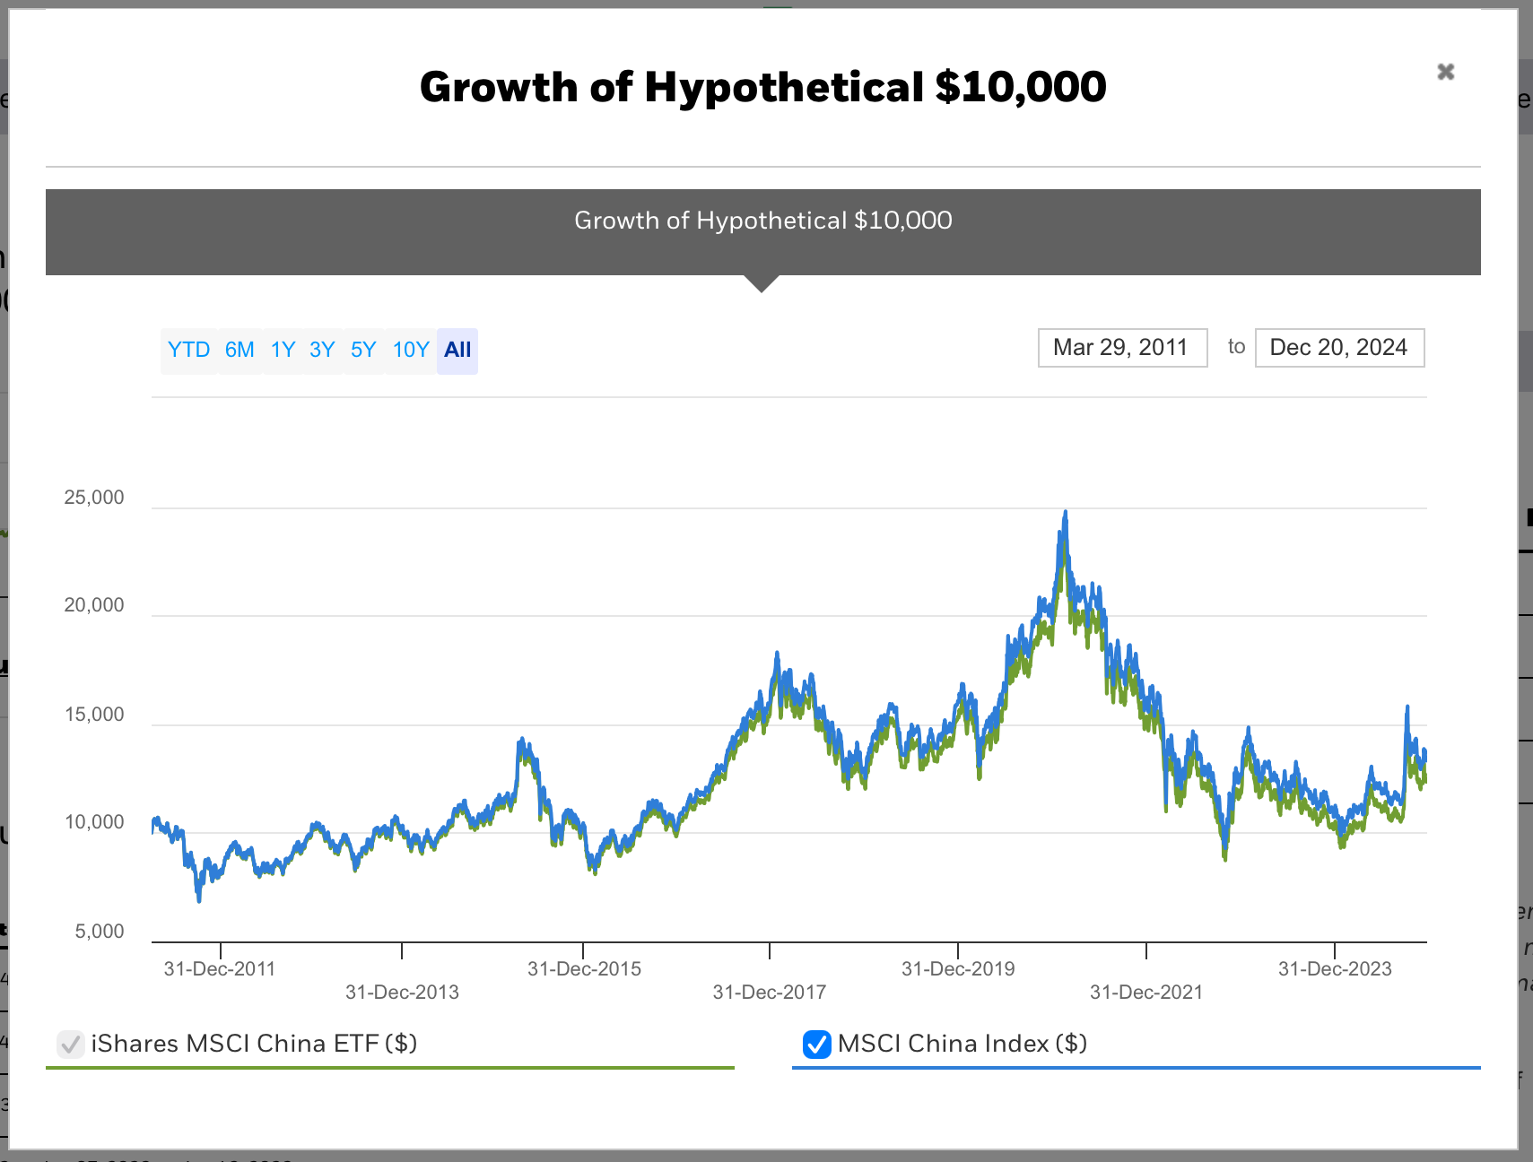
Task: Show the 5Y time range
Action: coord(363,350)
